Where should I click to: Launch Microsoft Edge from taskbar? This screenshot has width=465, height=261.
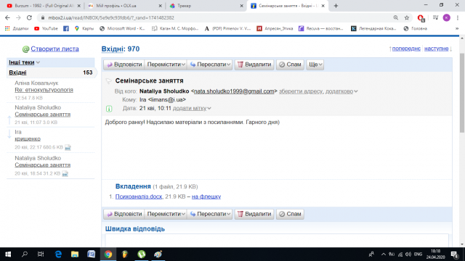point(58,254)
